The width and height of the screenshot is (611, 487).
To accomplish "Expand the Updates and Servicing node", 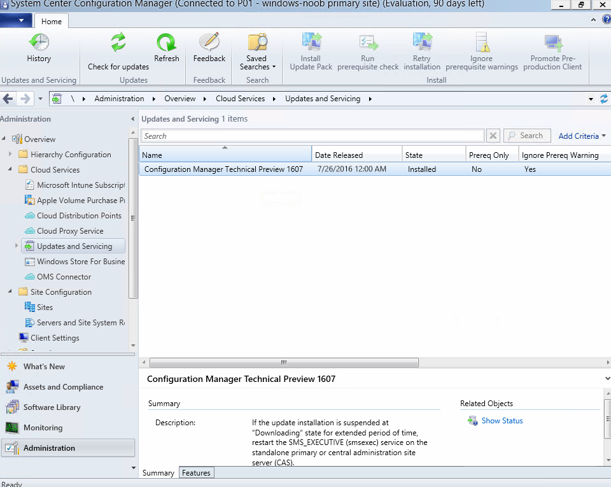I will pos(17,246).
